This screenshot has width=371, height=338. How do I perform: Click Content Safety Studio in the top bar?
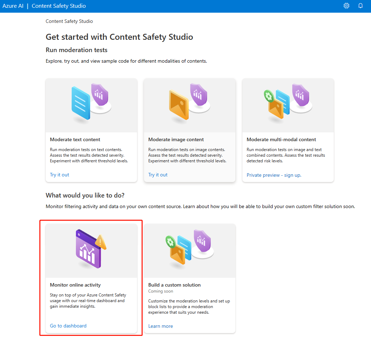click(59, 6)
